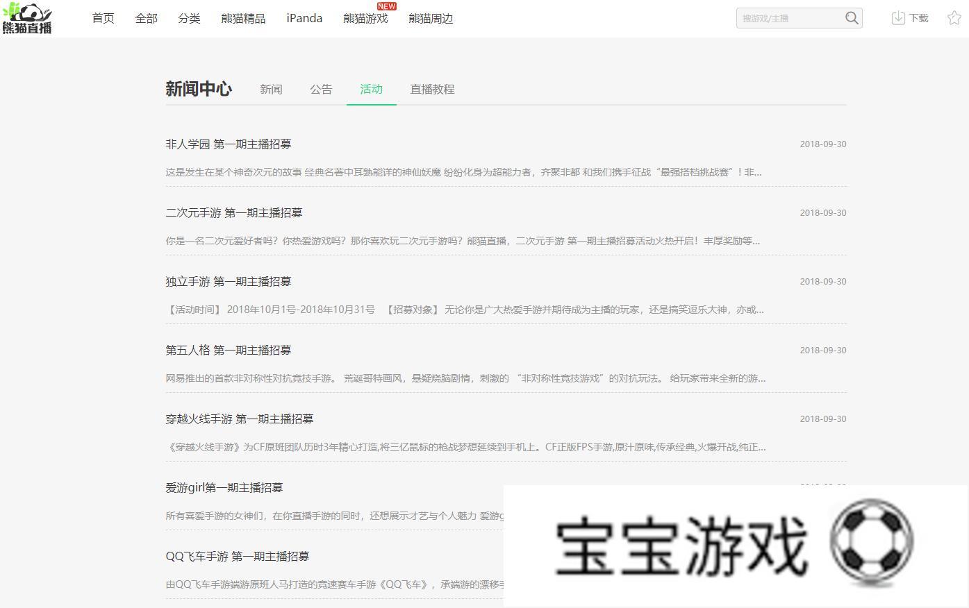969x608 pixels.
Task: Switch to the 新闻 tab
Action: tap(271, 89)
